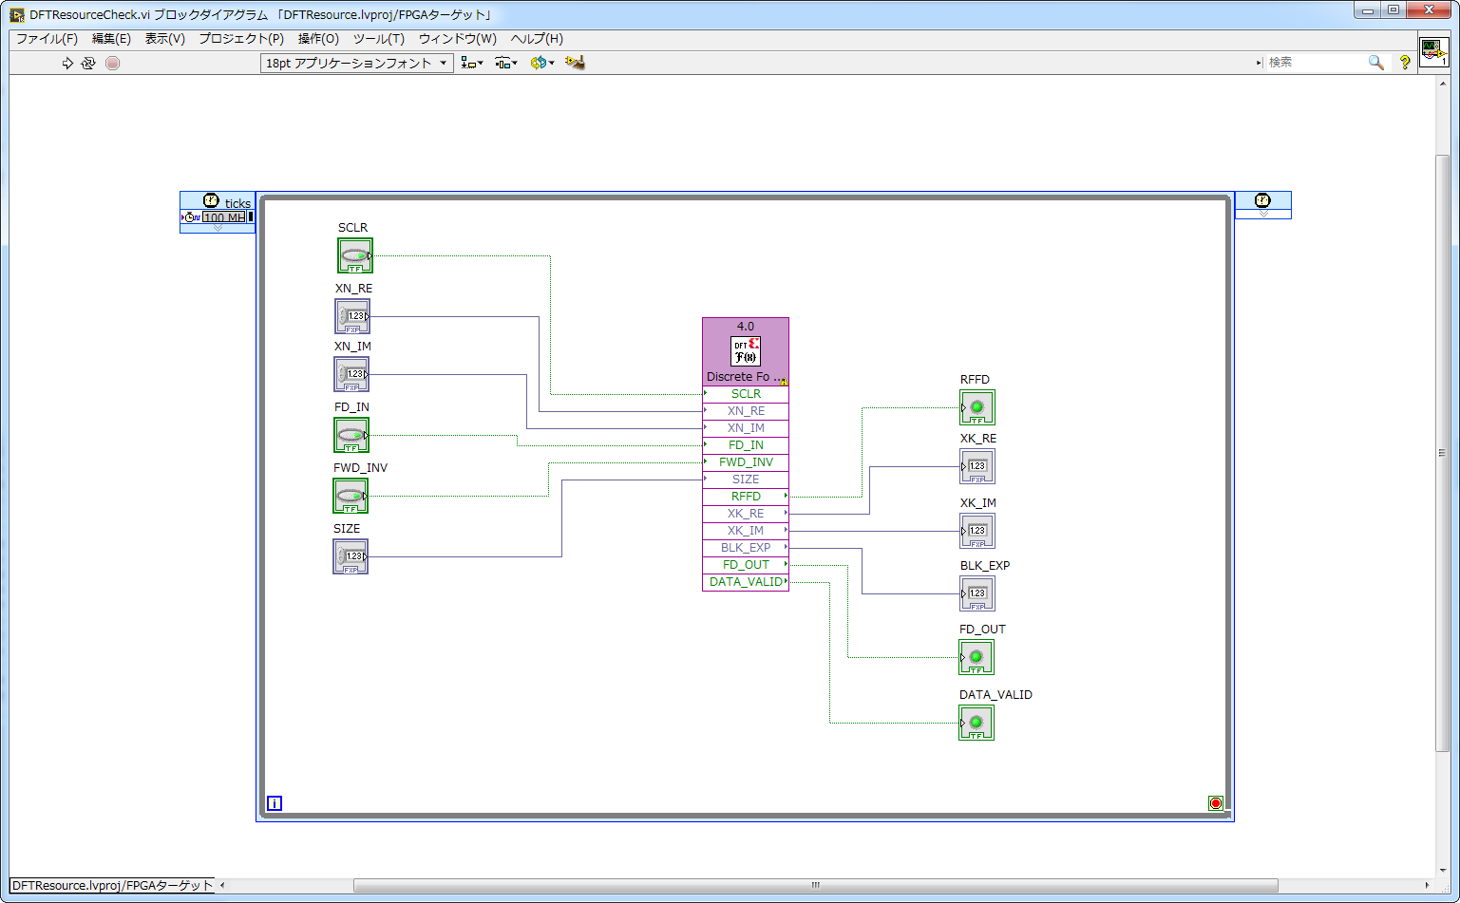Select the FD_IN boolean control terminal
The height and width of the screenshot is (903, 1460).
tap(351, 435)
